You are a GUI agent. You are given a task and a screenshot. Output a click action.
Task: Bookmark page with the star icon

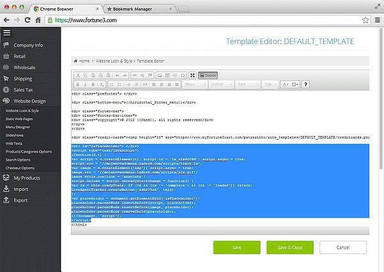[365, 20]
